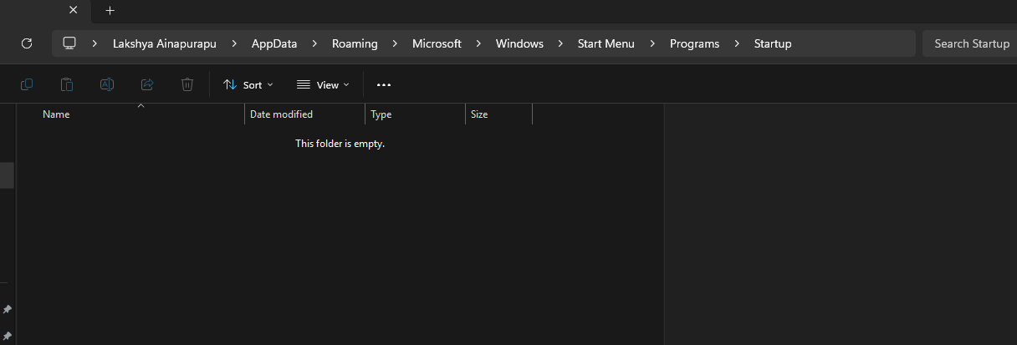The width and height of the screenshot is (1017, 345).
Task: Go to Lakshya Ainapurapu folder breadcrumb
Action: pyautogui.click(x=165, y=43)
